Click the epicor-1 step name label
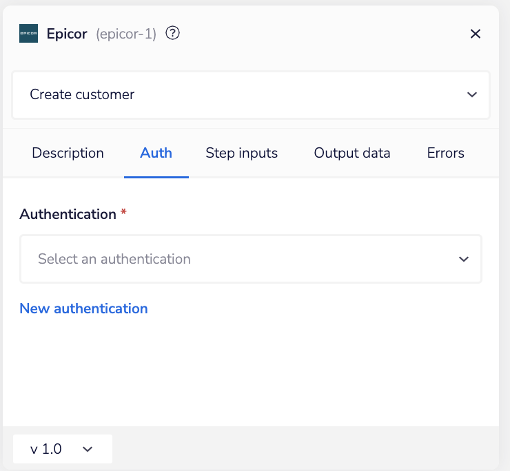The width and height of the screenshot is (510, 471). point(126,34)
